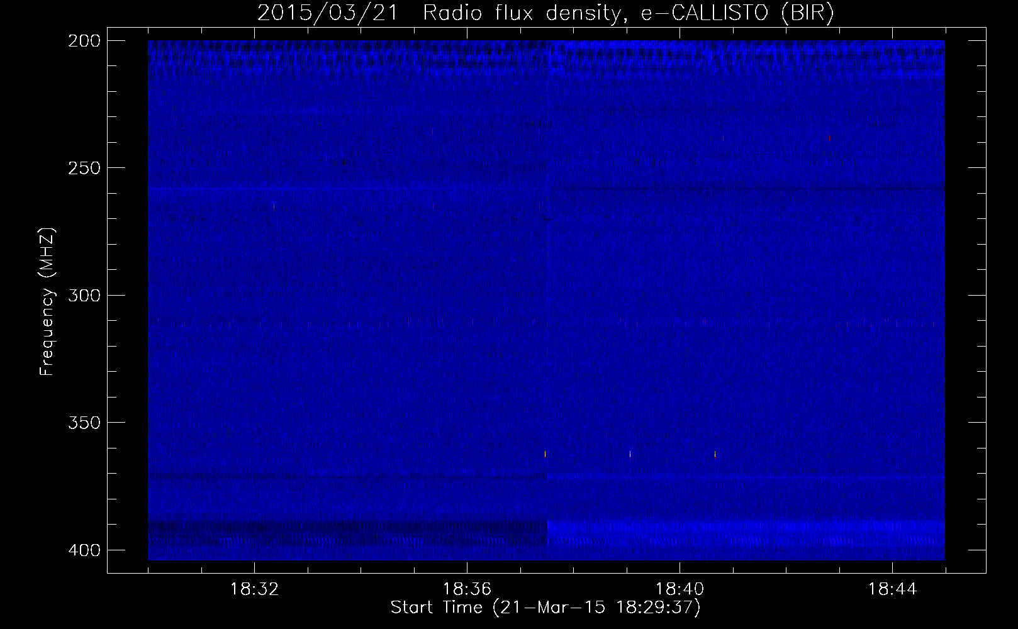Click the 18:40 time tick label
Screen dimensions: 1018x629
coord(680,589)
